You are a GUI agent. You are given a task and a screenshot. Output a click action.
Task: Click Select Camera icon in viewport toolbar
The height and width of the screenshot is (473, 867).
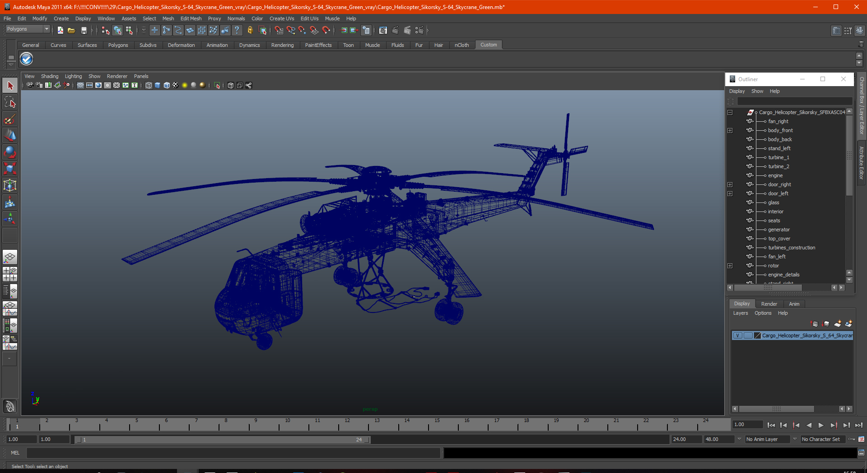[x=30, y=85]
